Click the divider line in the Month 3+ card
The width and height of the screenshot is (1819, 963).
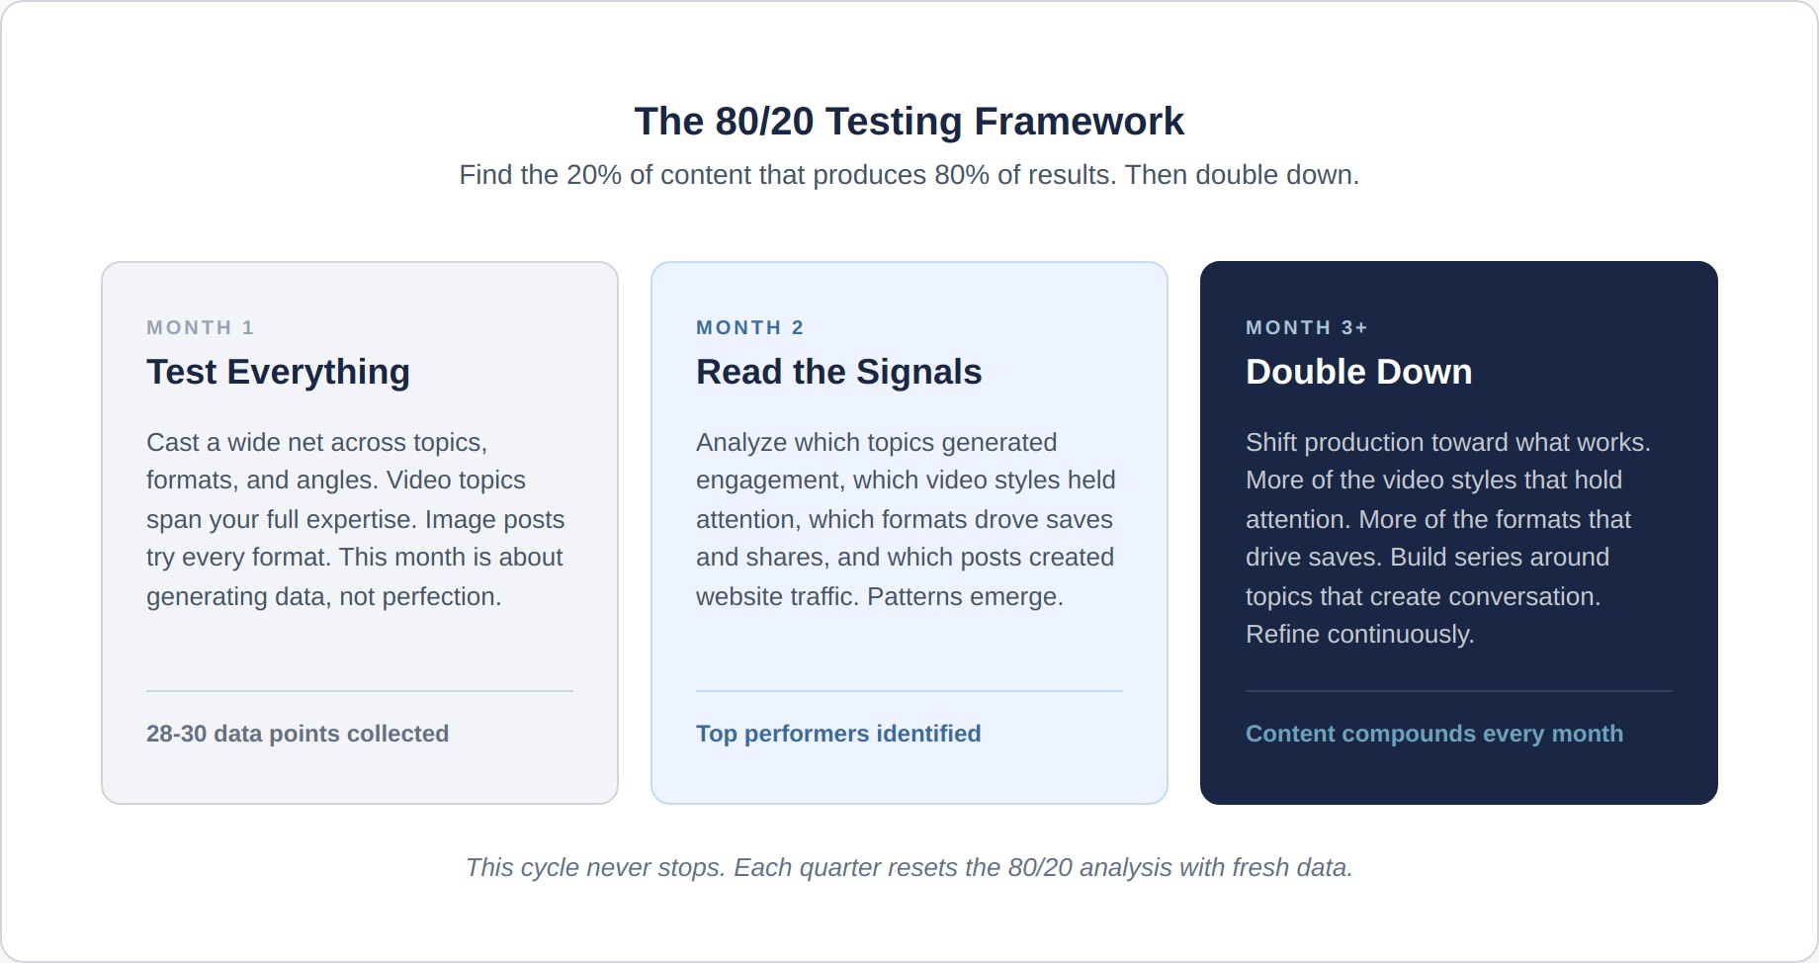click(1459, 691)
